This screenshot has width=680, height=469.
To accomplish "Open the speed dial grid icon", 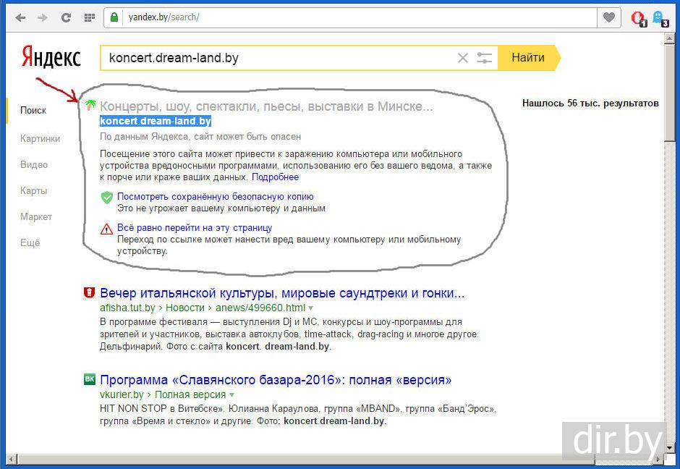I will tap(89, 17).
